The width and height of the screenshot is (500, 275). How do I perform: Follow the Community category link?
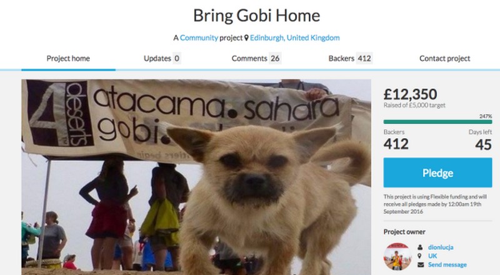199,37
